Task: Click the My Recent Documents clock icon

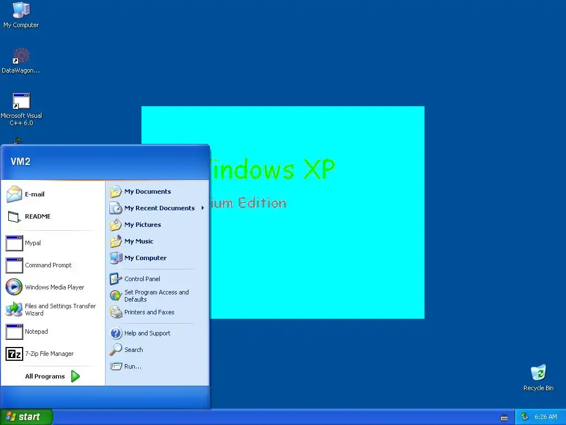Action: [116, 208]
